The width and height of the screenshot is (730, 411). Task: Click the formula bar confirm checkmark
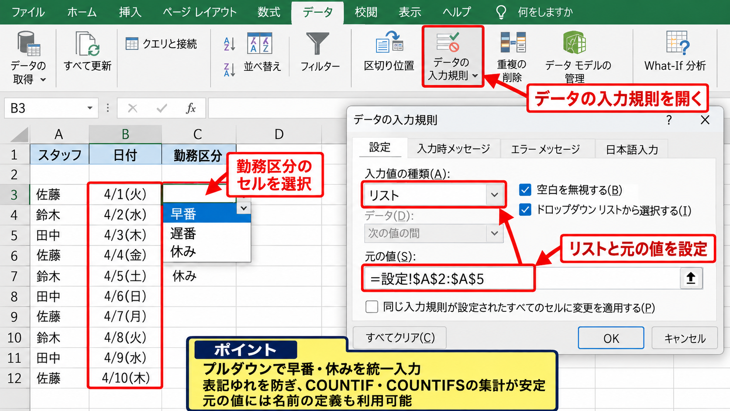[x=162, y=108]
